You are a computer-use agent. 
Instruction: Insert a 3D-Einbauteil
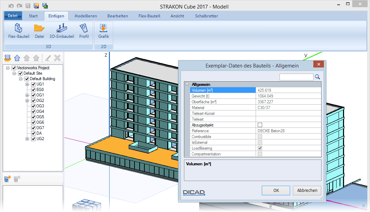(61, 31)
